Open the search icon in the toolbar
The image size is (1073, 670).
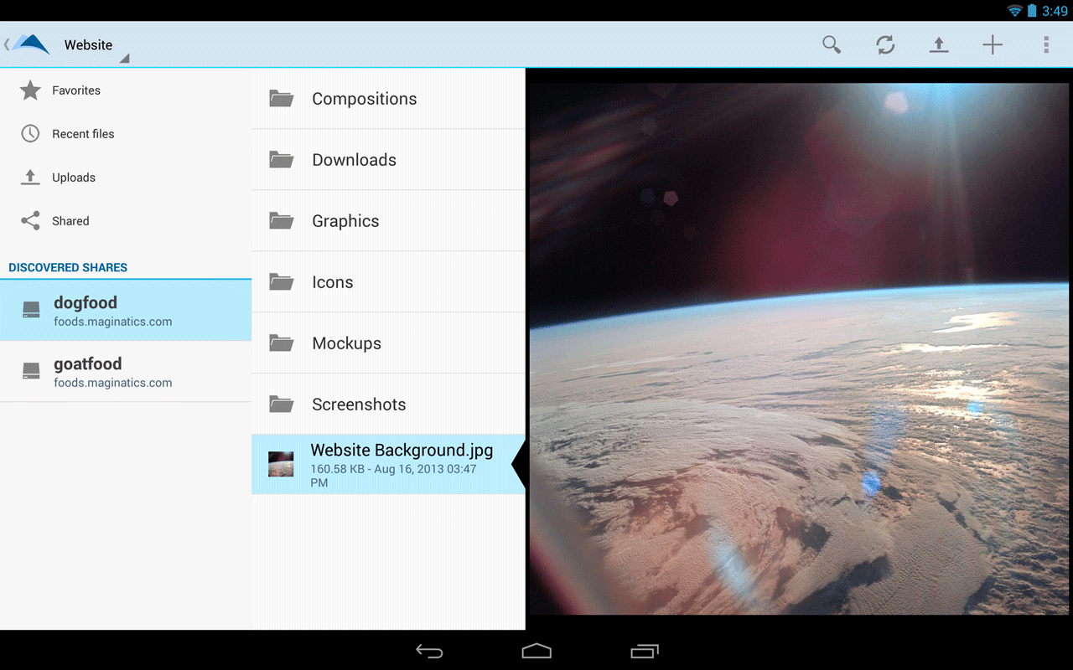832,44
